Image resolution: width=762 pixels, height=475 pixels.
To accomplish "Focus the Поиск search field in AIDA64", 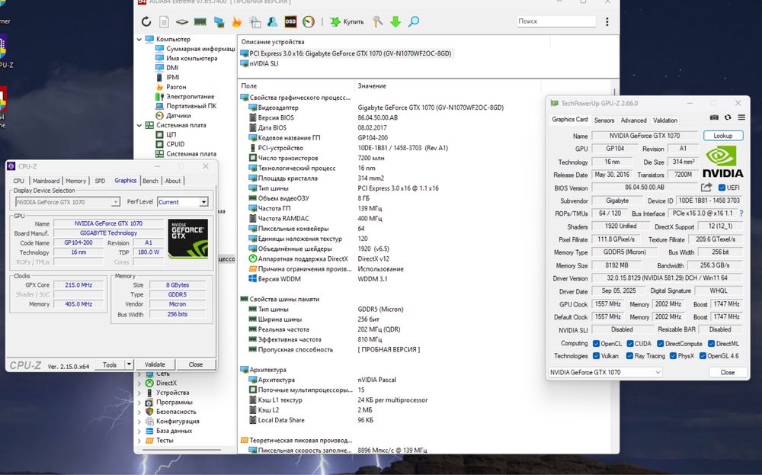I will click(556, 21).
